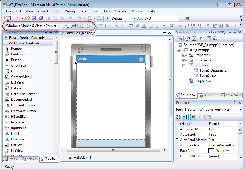Image resolution: width=245 pixels, height=170 pixels.
Task: Open the Analyze menu
Action: click(x=120, y=11)
